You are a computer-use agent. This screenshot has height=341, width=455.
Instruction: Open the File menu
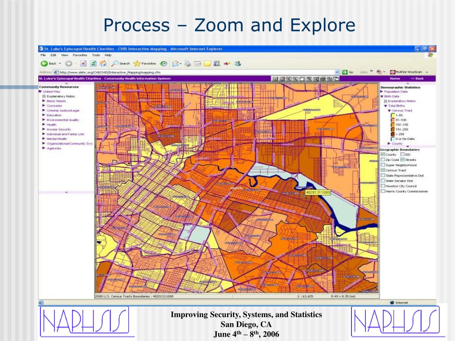pyautogui.click(x=43, y=55)
